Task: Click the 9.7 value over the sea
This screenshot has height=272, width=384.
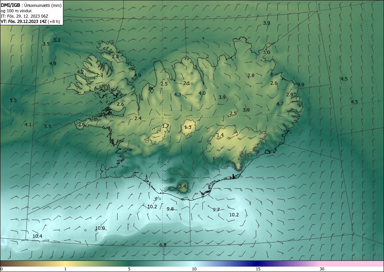Action: (x=216, y=209)
